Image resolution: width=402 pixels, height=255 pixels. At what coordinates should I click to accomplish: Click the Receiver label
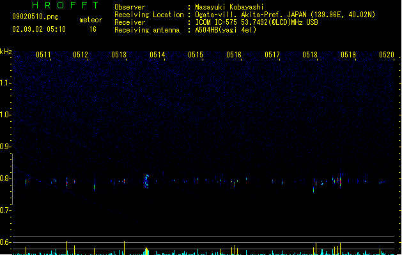[130, 22]
